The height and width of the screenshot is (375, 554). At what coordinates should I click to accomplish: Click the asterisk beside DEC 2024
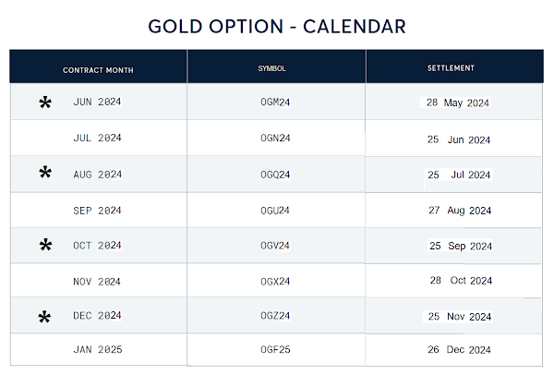tap(45, 318)
